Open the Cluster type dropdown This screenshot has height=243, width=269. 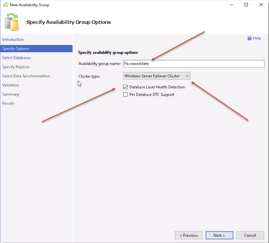tap(157, 76)
